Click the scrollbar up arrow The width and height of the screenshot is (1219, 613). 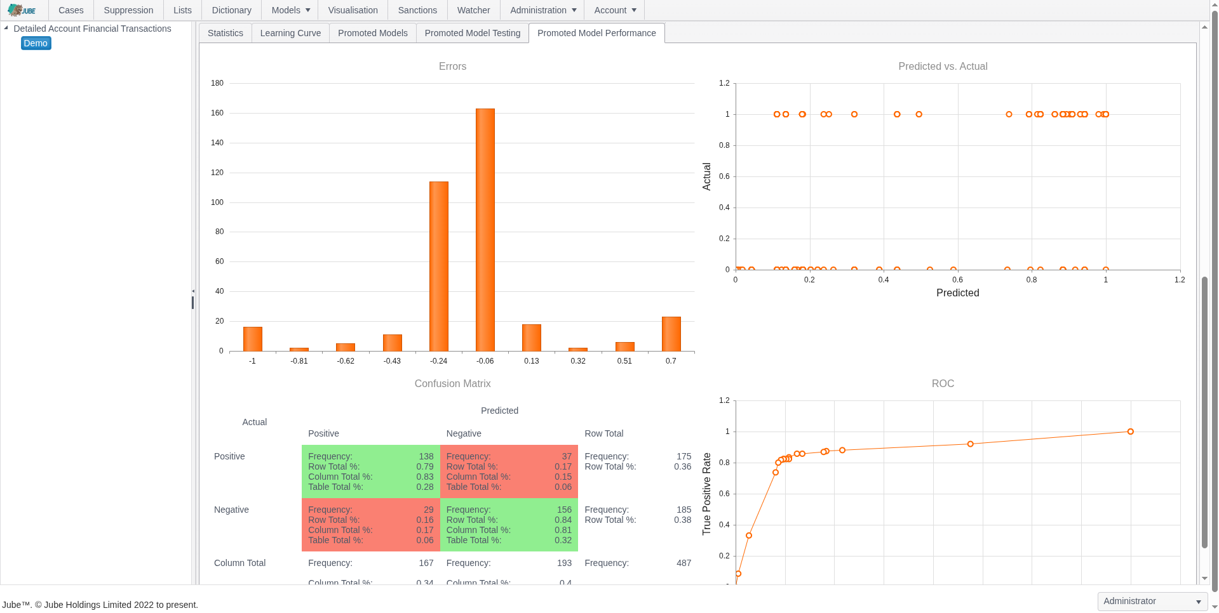1204,27
